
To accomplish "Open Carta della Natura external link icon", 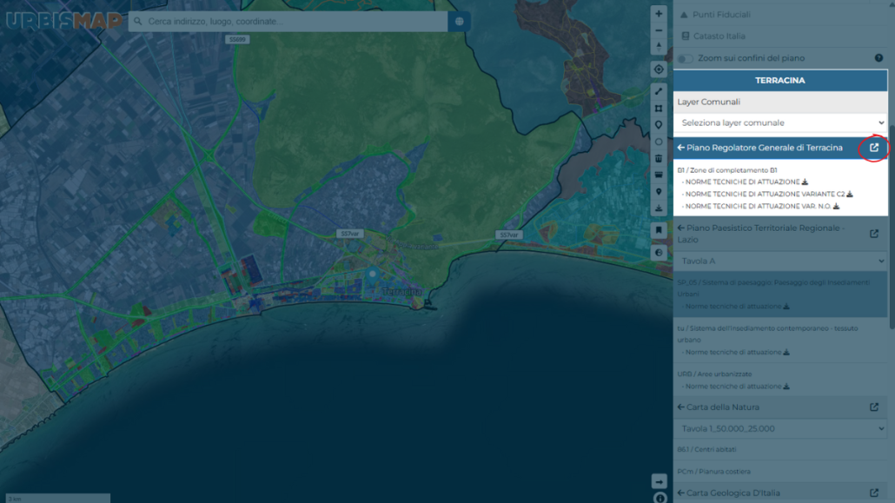I will (x=874, y=407).
